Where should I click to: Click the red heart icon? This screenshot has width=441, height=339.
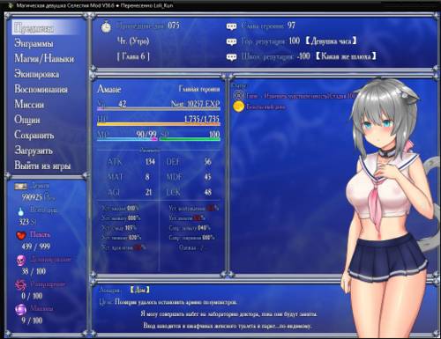21,235
